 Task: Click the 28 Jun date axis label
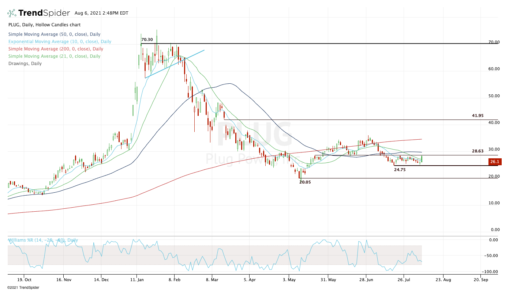pos(366,280)
